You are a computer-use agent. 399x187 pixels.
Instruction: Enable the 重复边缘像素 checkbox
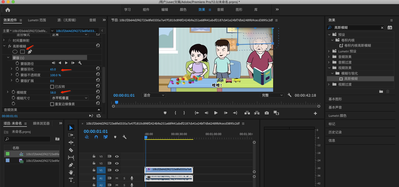coord(52,104)
